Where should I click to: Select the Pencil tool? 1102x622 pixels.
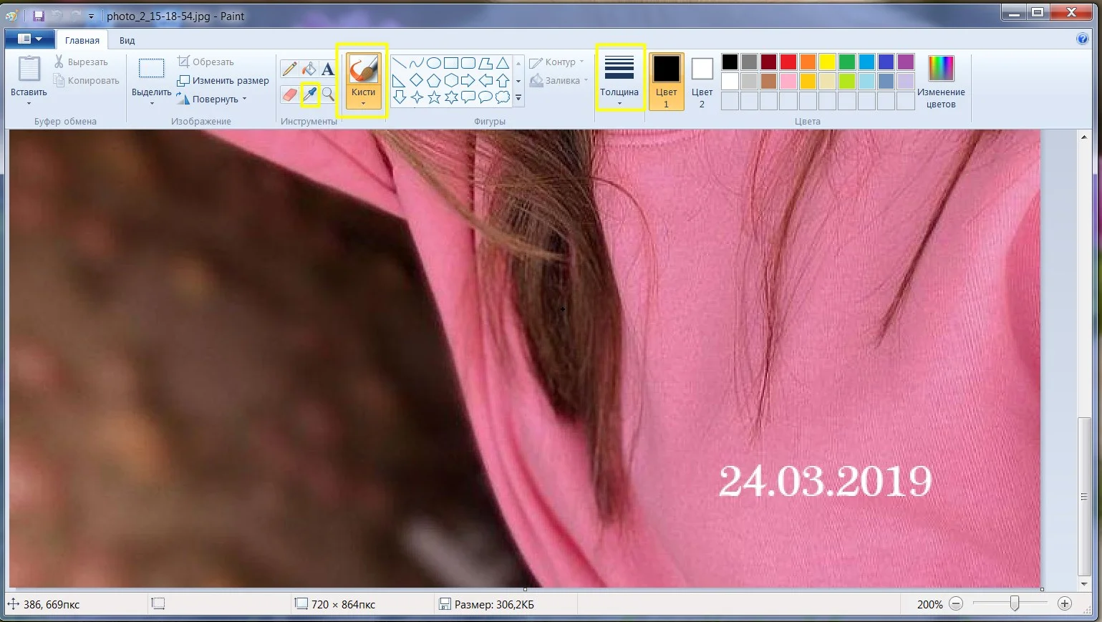tap(289, 69)
